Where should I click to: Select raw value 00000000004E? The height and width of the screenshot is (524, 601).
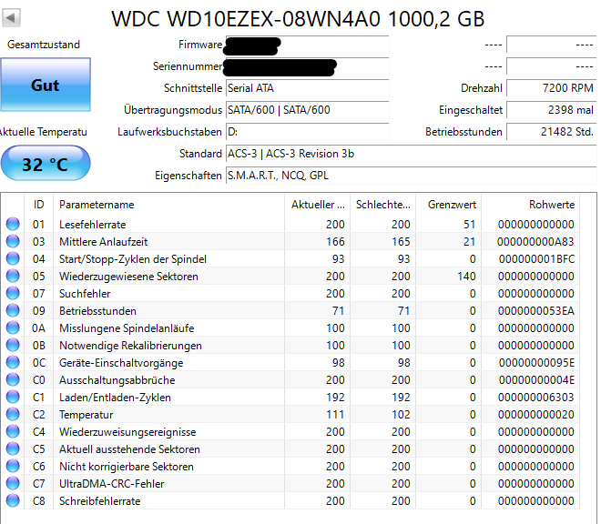coord(536,380)
